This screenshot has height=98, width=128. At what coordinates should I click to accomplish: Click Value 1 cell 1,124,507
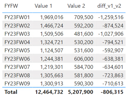(x=52, y=50)
